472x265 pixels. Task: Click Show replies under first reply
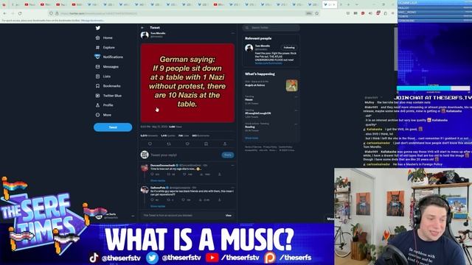(x=158, y=180)
